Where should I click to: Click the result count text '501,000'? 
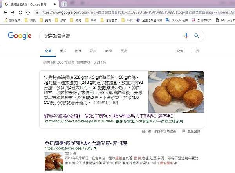coord(57,63)
